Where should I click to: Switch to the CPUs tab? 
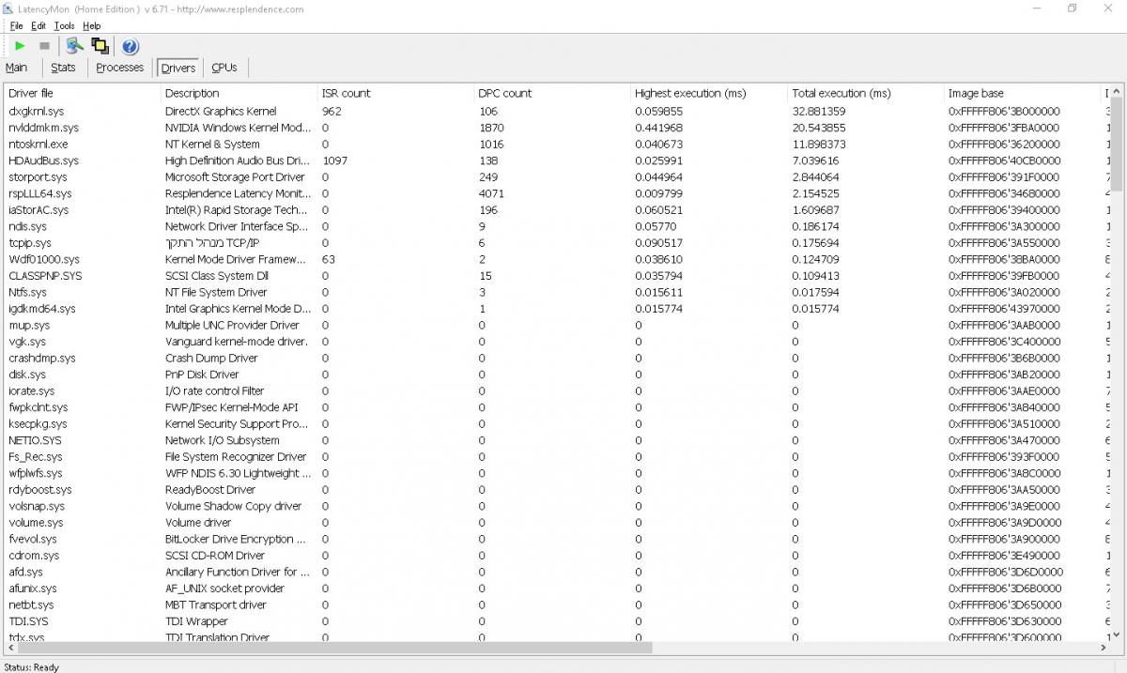click(x=224, y=68)
